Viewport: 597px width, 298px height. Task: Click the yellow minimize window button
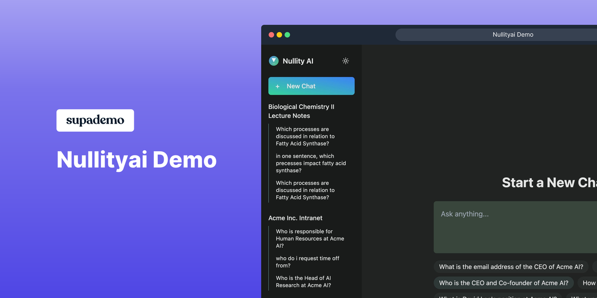[x=280, y=35]
